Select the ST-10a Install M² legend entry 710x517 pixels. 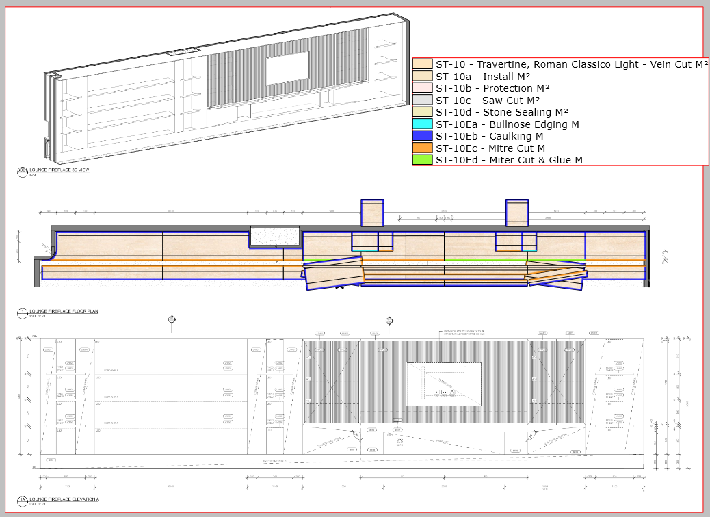coord(483,77)
